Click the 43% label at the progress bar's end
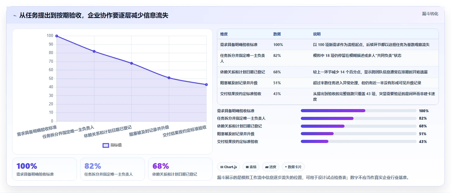The height and width of the screenshot is (193, 451). pyautogui.click(x=423, y=141)
